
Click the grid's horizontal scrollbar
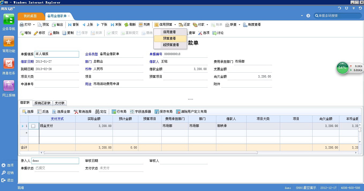click(x=151, y=153)
